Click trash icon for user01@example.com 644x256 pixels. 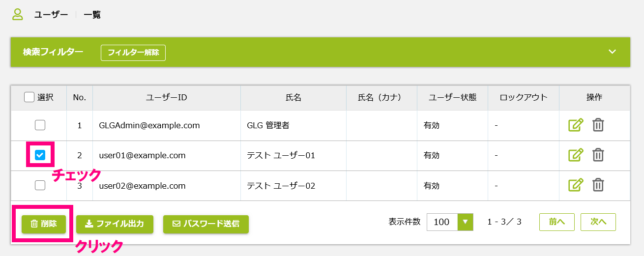pos(598,155)
